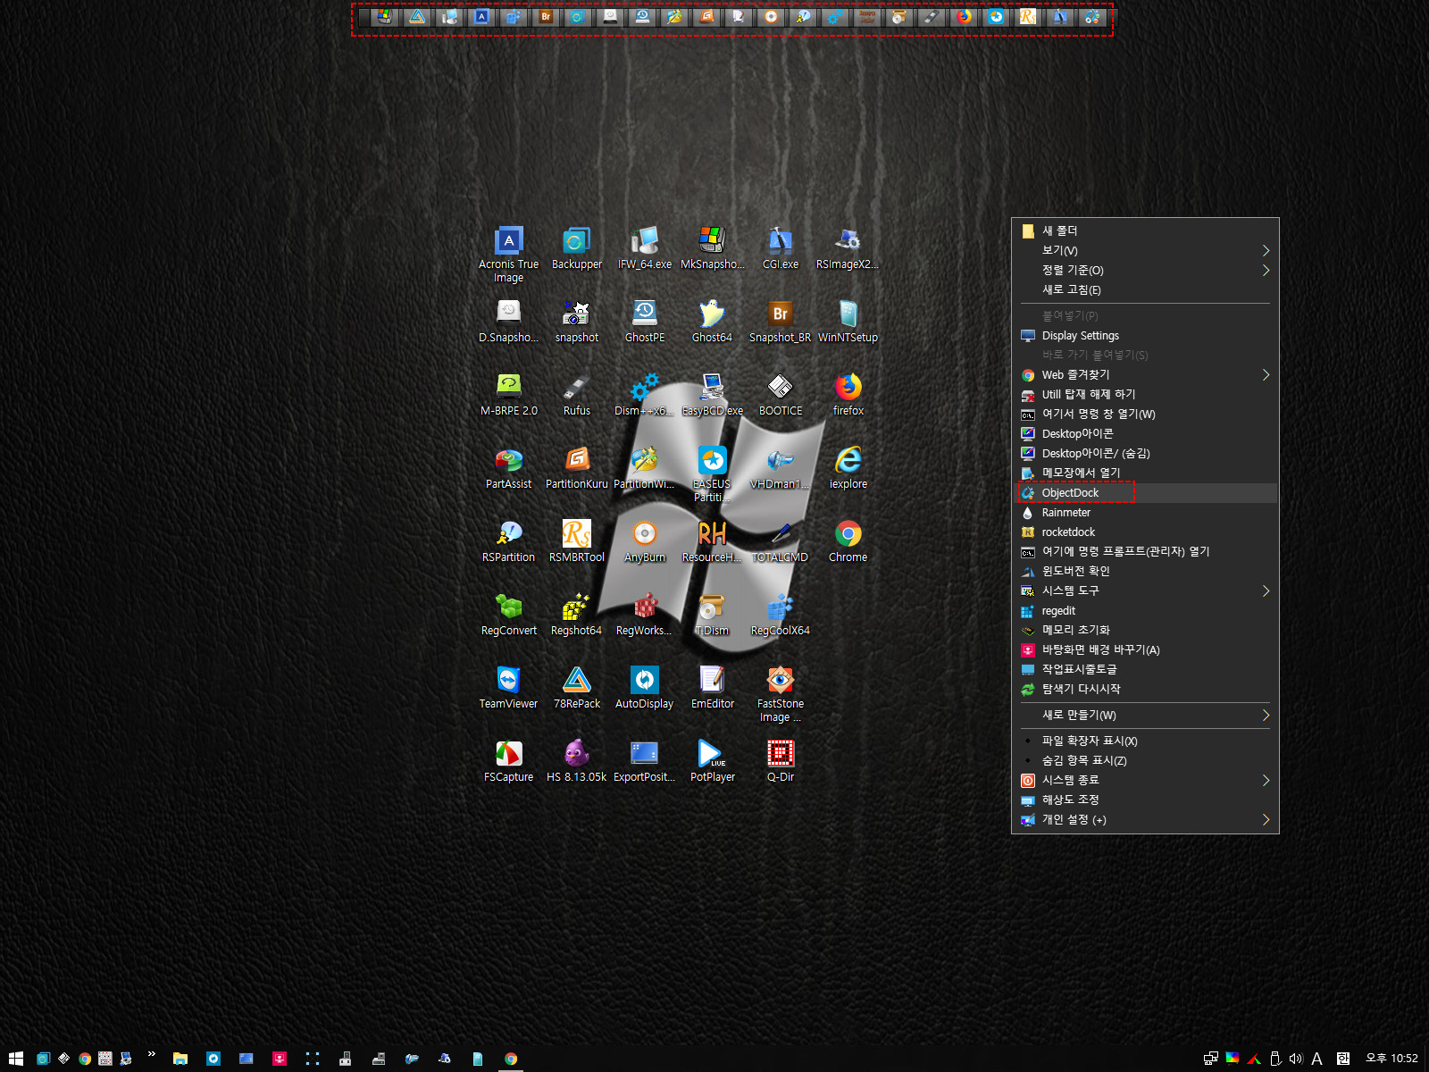
Task: Open CGI.exe desktop icon
Action: [781, 248]
